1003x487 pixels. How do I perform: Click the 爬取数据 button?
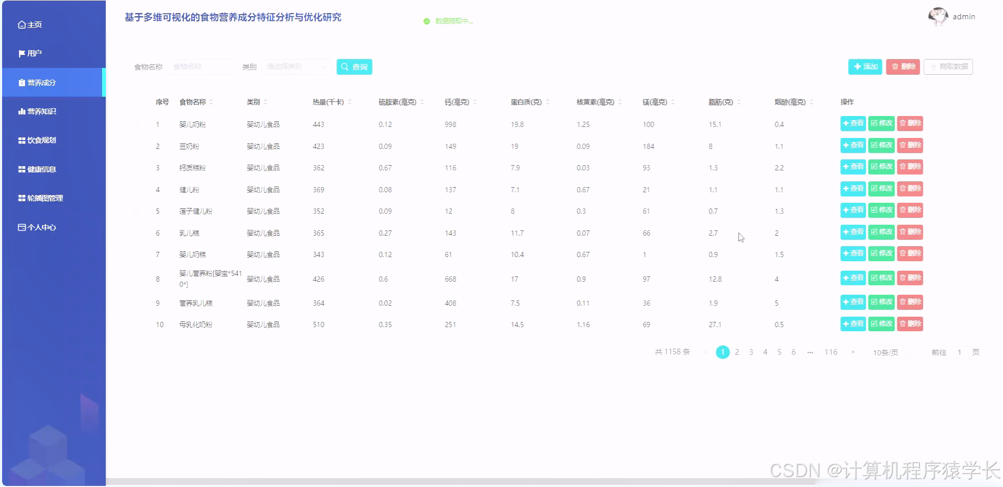pos(948,67)
